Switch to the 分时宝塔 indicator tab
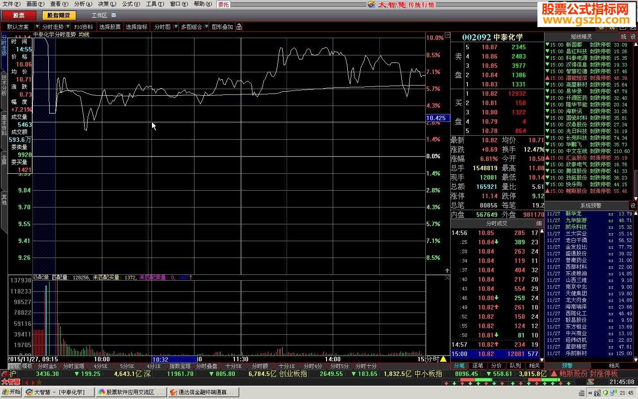The image size is (638, 399). 74,366
